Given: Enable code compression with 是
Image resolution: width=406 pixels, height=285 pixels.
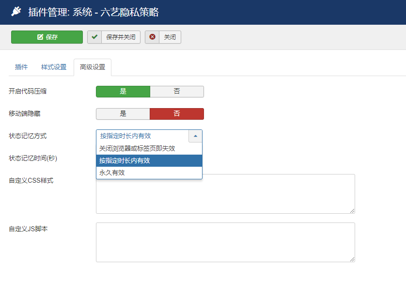Looking at the screenshot, I should 123,92.
